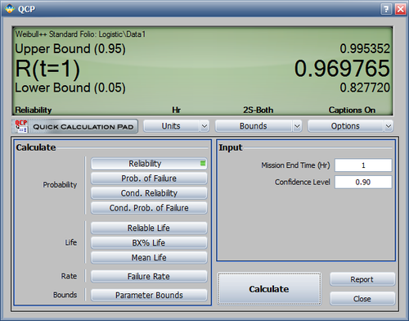Click the Mission End Time input field
Image resolution: width=409 pixels, height=321 pixels.
click(363, 165)
